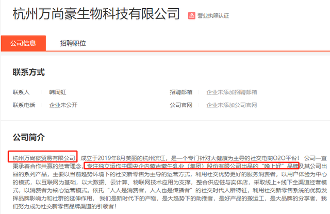Click 企业未公开 phone number text
This screenshot has width=330, height=214.
point(63,105)
